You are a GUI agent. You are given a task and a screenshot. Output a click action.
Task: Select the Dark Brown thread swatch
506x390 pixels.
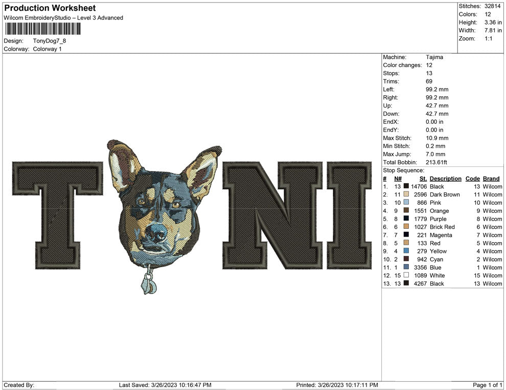click(x=406, y=194)
